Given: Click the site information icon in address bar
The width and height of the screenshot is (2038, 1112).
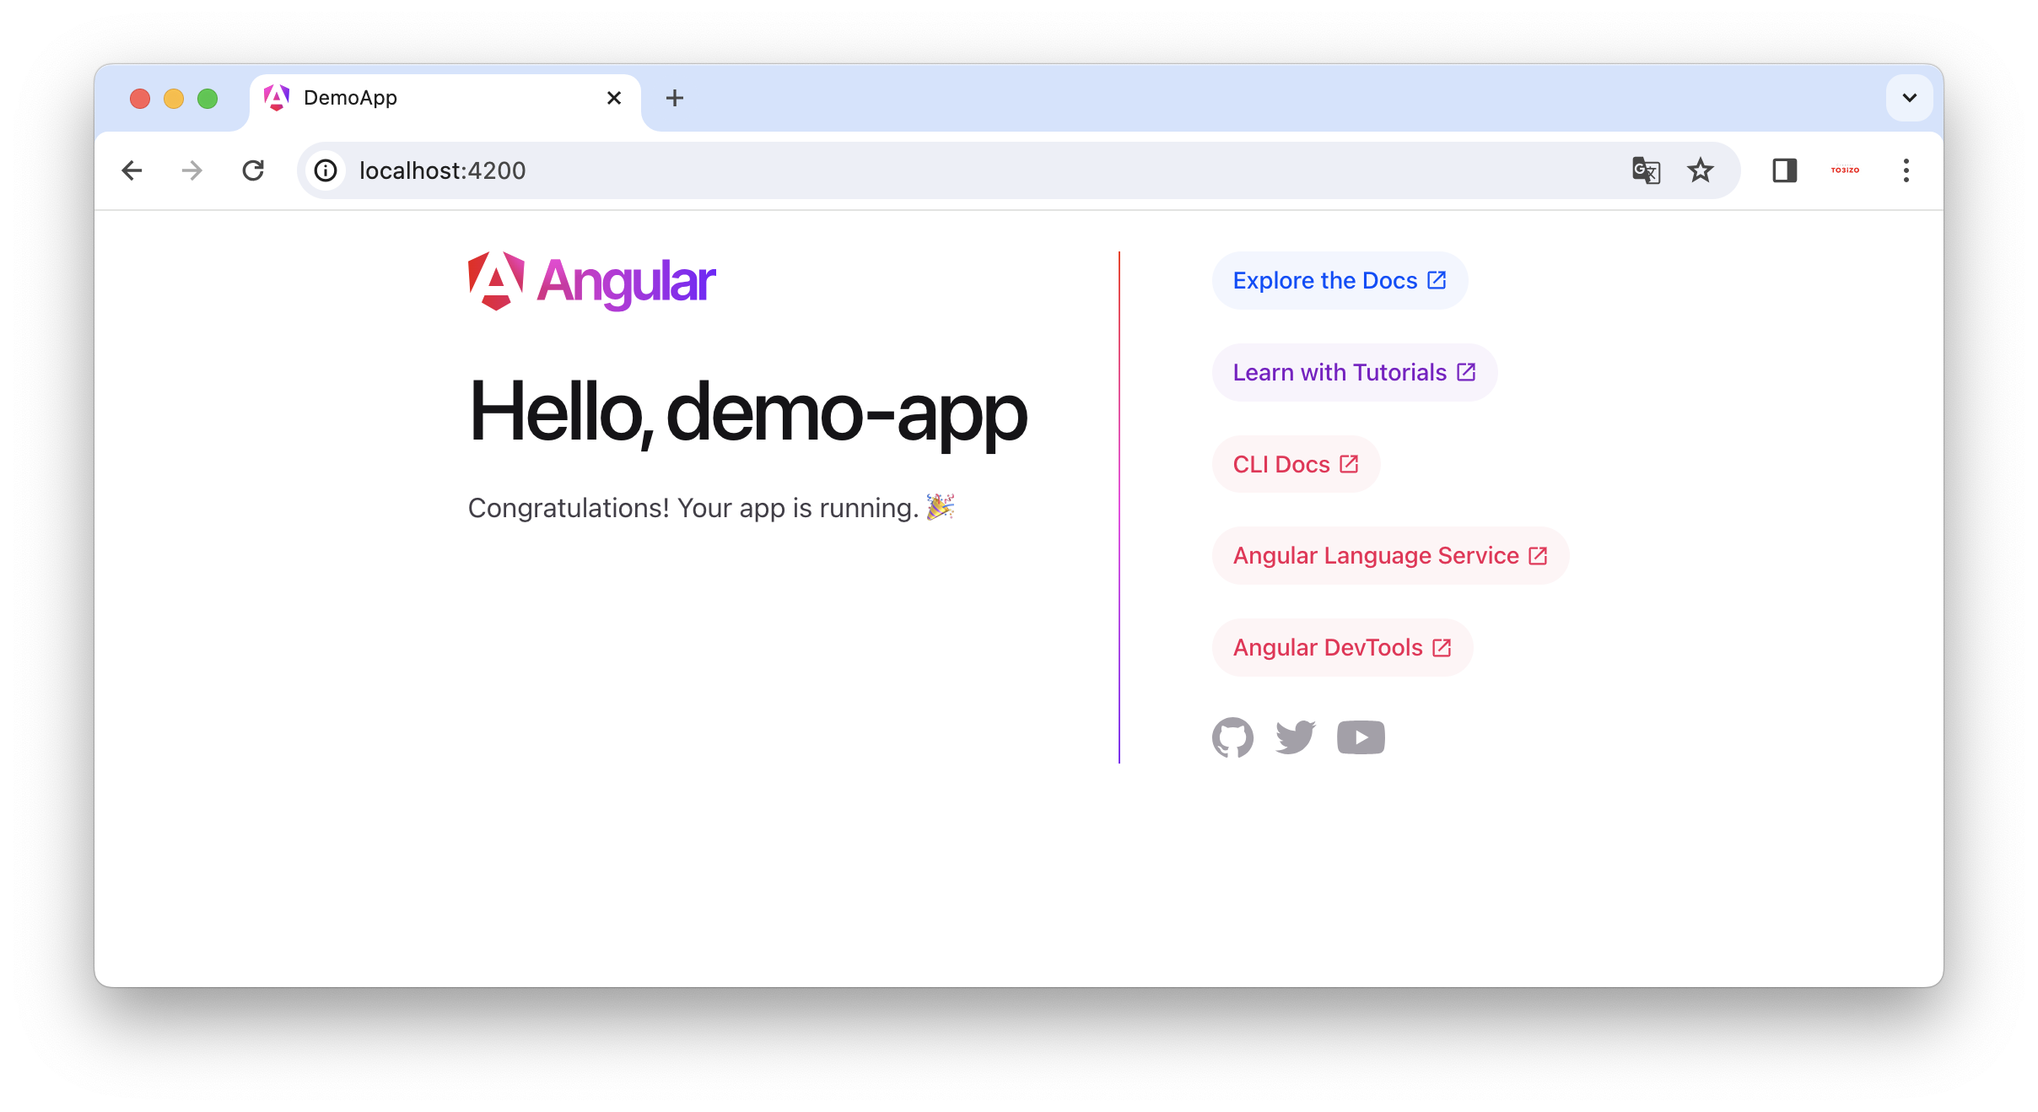Looking at the screenshot, I should tap(325, 170).
